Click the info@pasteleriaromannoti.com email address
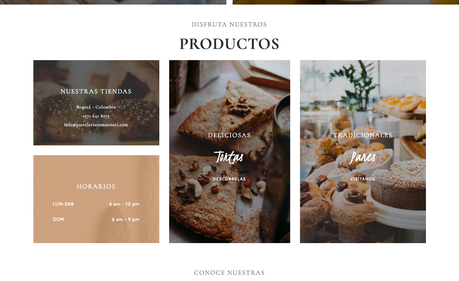Viewport: 459px width, 281px height. pyautogui.click(x=96, y=125)
